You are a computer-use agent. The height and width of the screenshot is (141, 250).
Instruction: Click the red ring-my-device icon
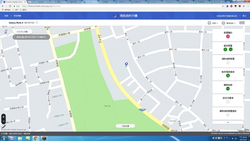click(228, 37)
